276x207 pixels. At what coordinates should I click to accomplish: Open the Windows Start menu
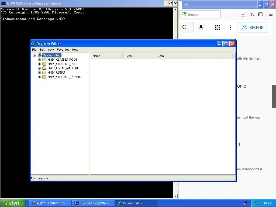13,203
